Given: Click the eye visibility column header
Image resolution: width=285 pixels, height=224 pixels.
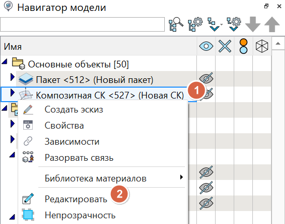Looking at the screenshot, I should pyautogui.click(x=206, y=46).
